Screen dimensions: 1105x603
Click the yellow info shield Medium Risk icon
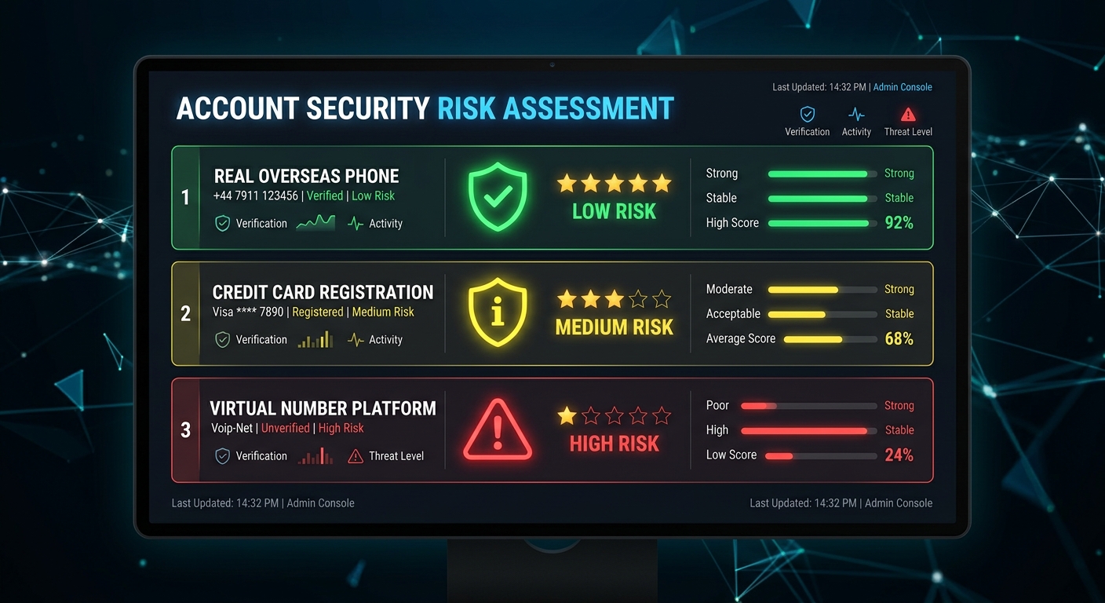[x=498, y=312]
